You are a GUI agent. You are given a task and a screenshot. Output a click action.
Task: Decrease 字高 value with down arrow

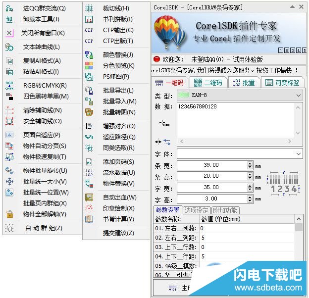(250, 201)
